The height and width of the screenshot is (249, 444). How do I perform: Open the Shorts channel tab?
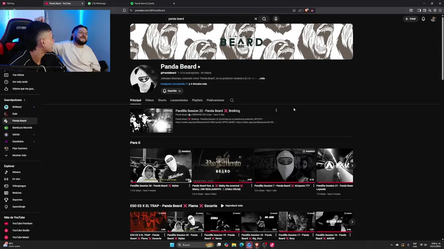point(162,100)
